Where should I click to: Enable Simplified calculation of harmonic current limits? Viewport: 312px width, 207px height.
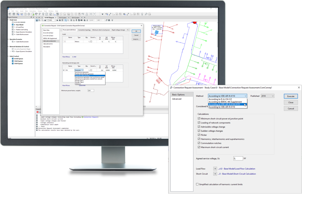click(197, 184)
